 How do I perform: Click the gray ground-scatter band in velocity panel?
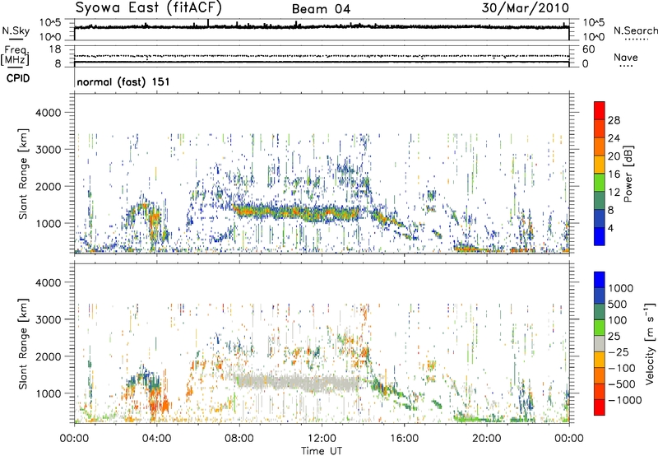coord(298,383)
